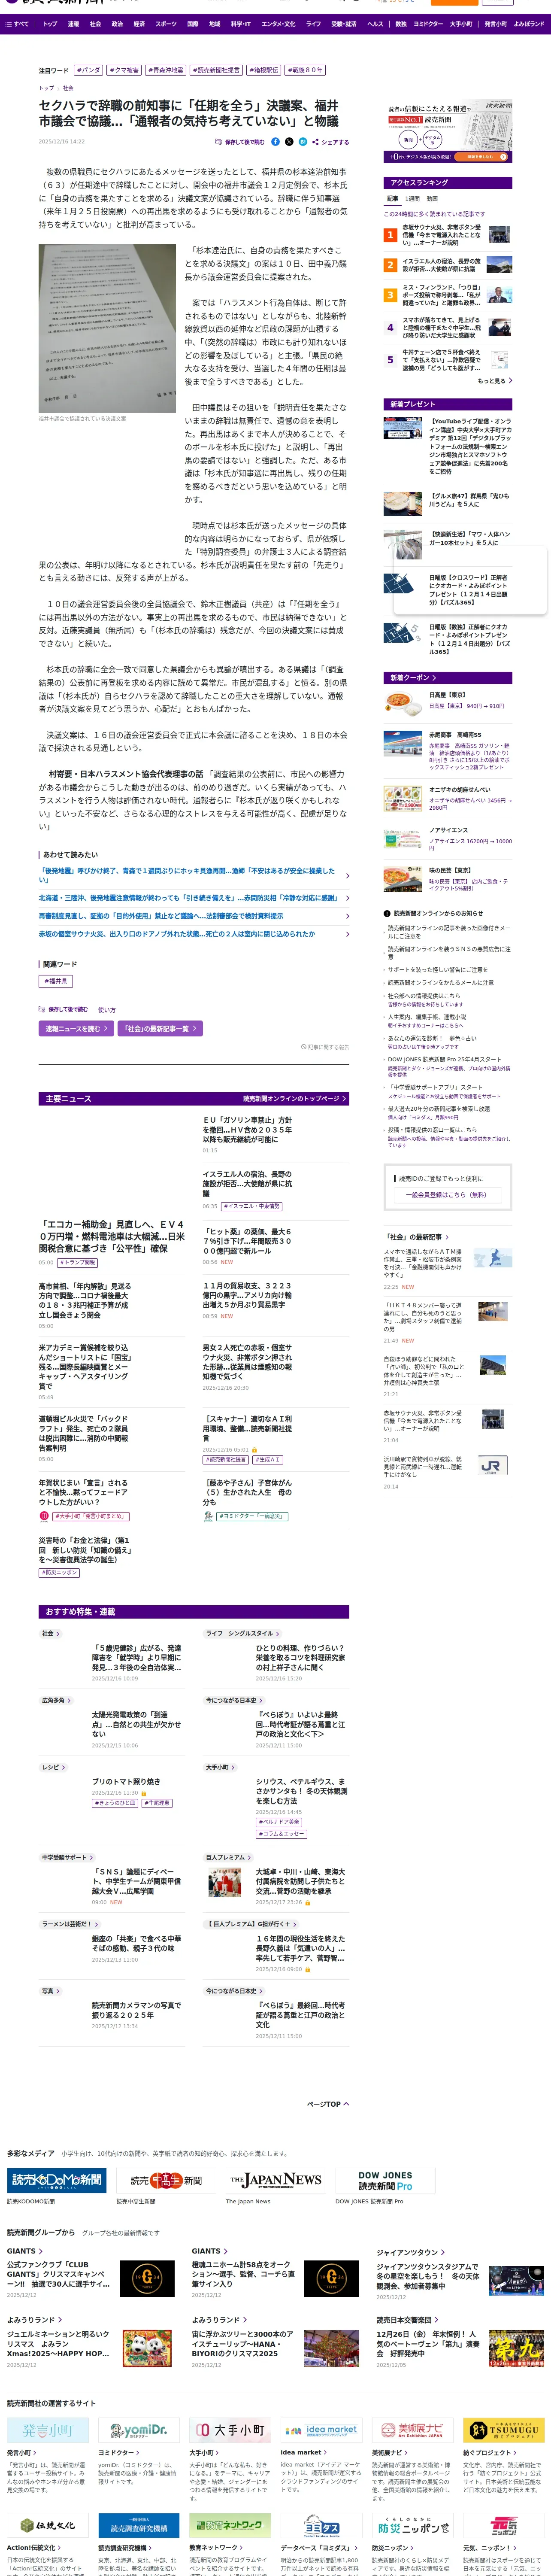Open the idea market site logo

click(x=321, y=2430)
